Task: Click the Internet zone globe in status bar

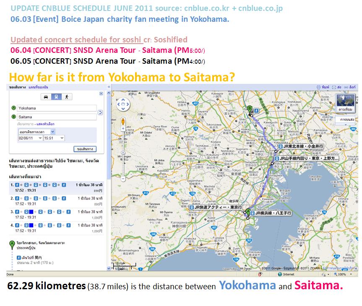Action: click(280, 274)
